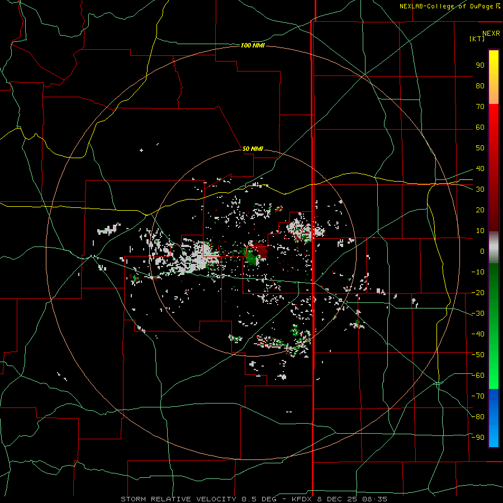The height and width of the screenshot is (503, 503).
Task: Click the NEXR label above the color scale
Action: [x=491, y=34]
